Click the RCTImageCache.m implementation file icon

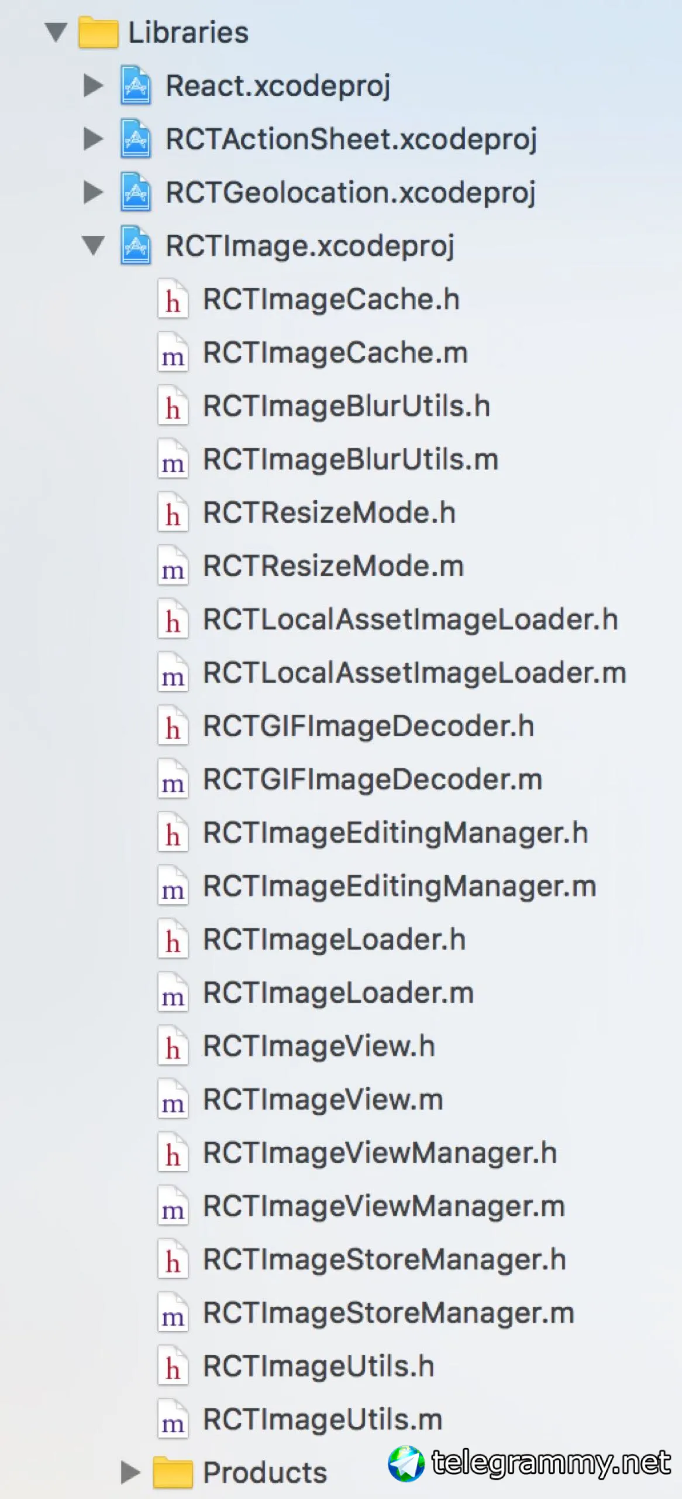click(173, 353)
